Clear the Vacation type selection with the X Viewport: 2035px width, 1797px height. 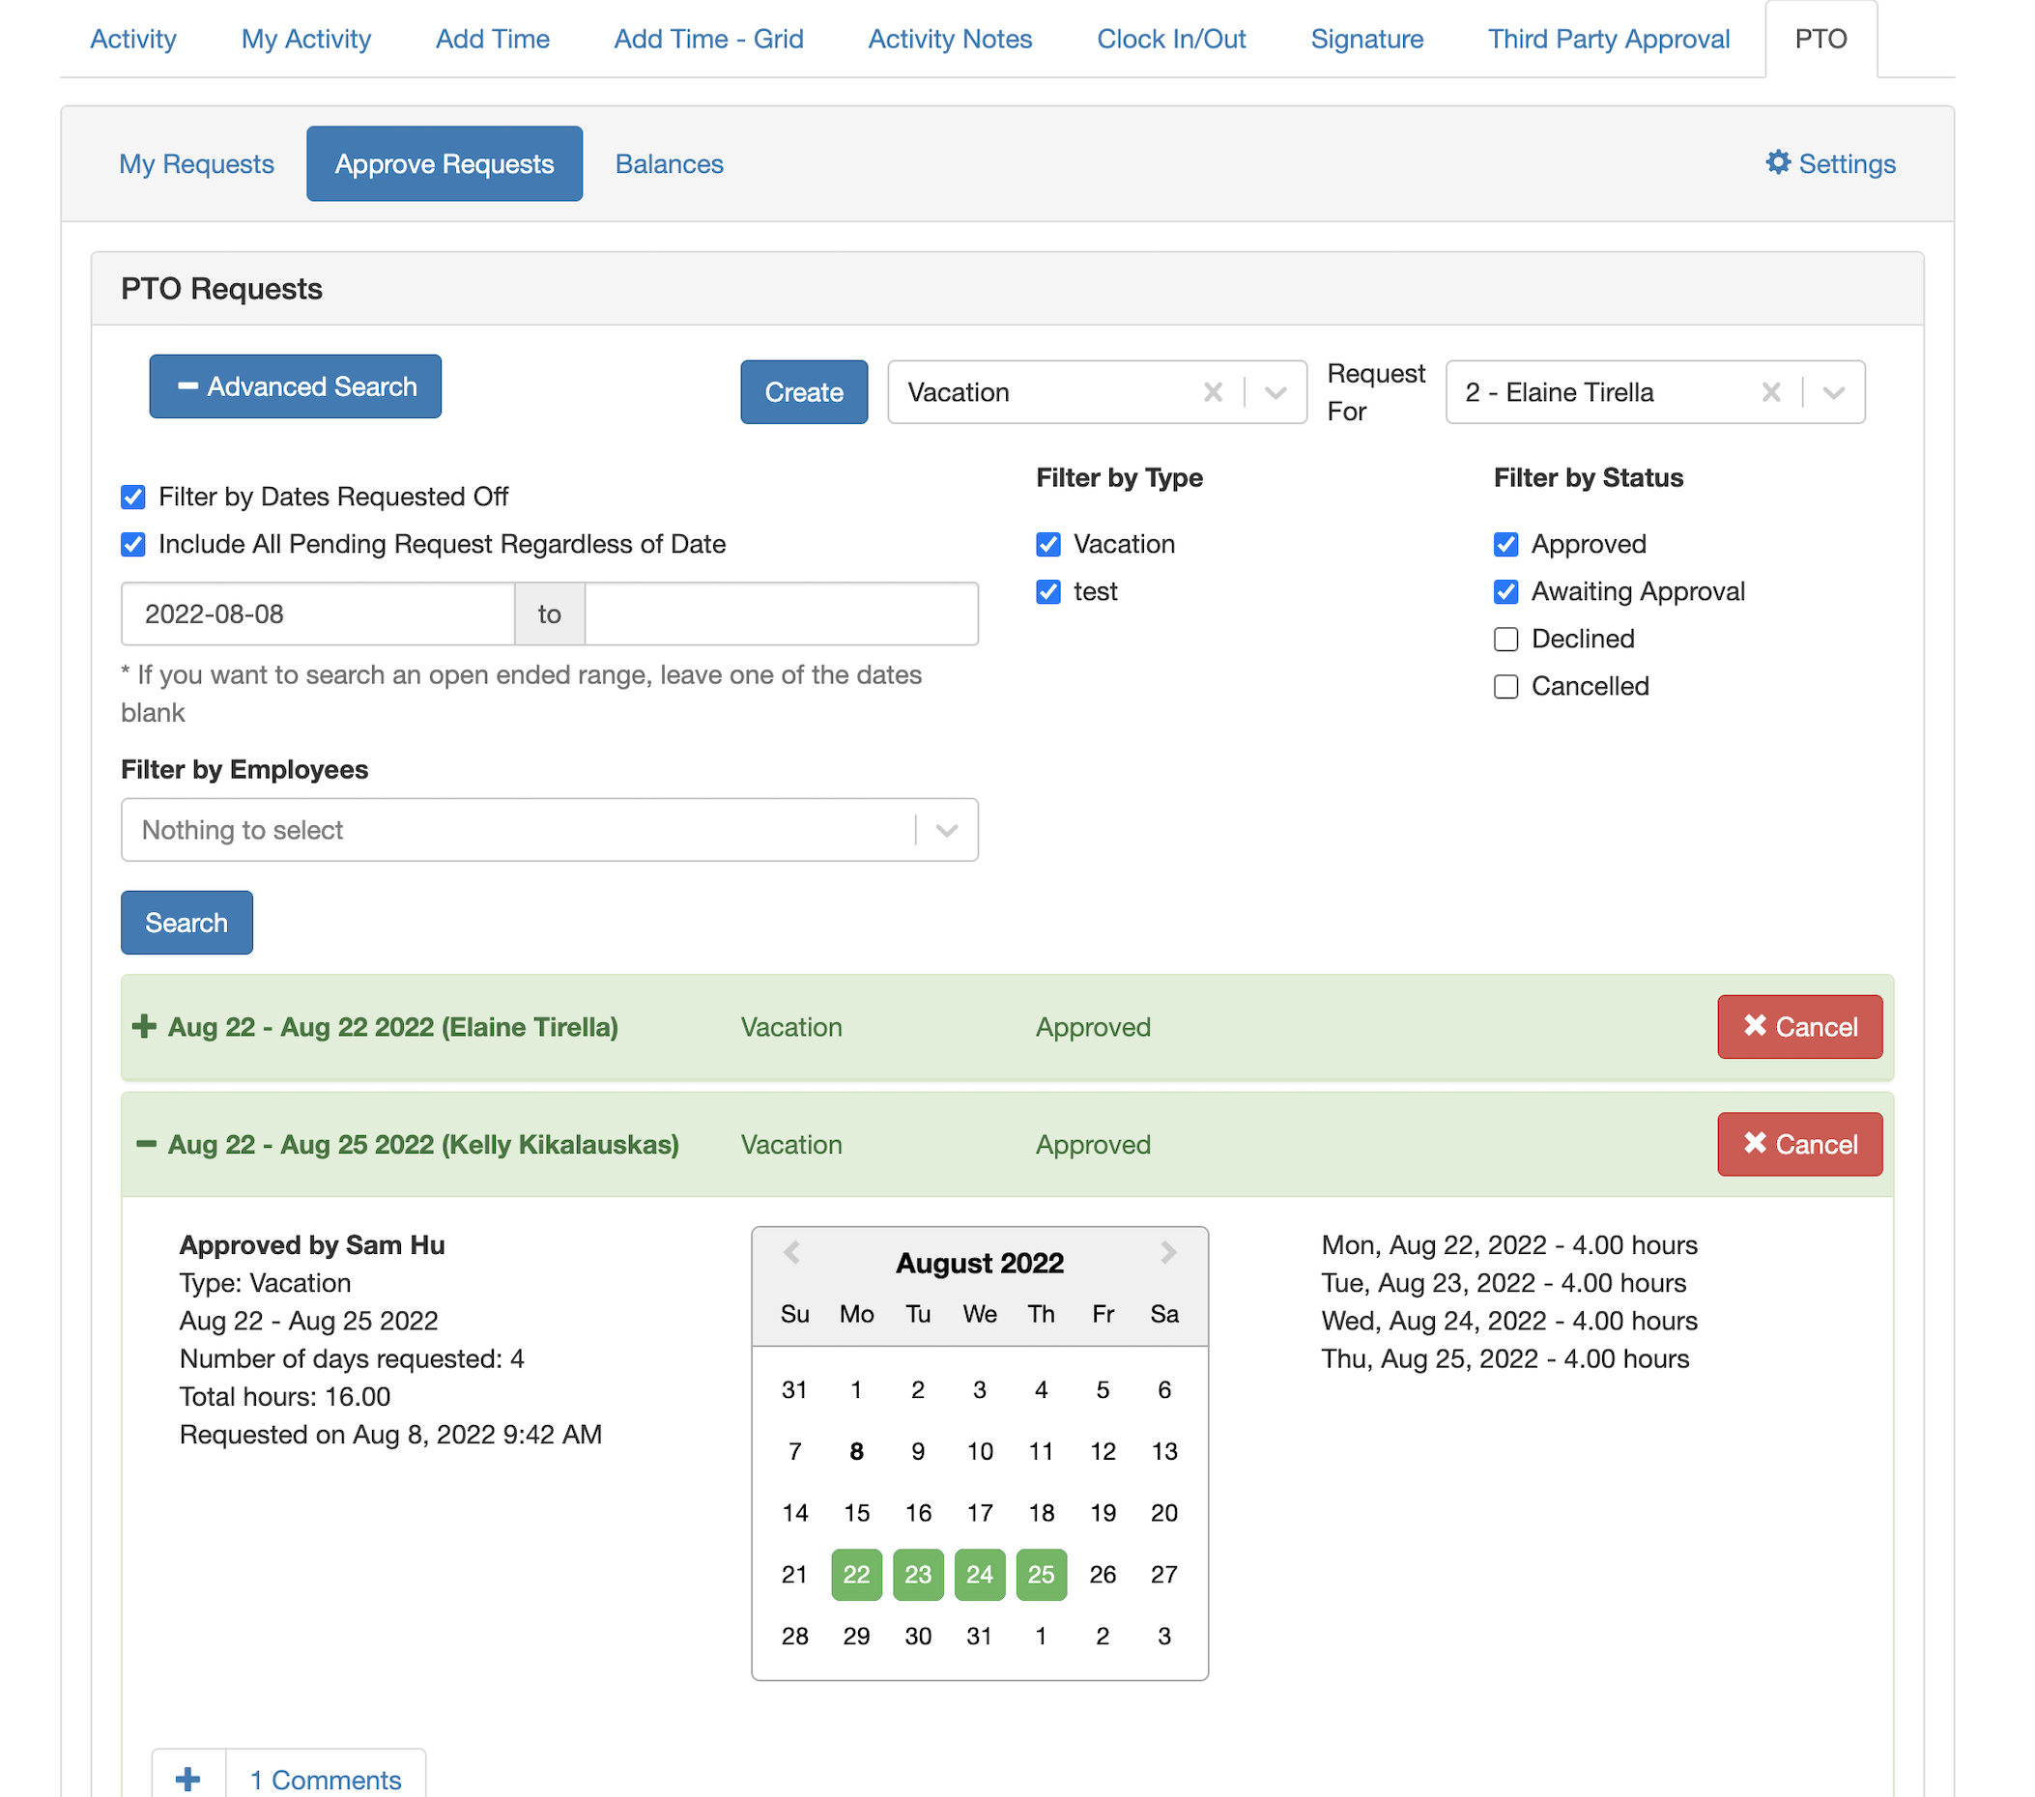coord(1214,392)
